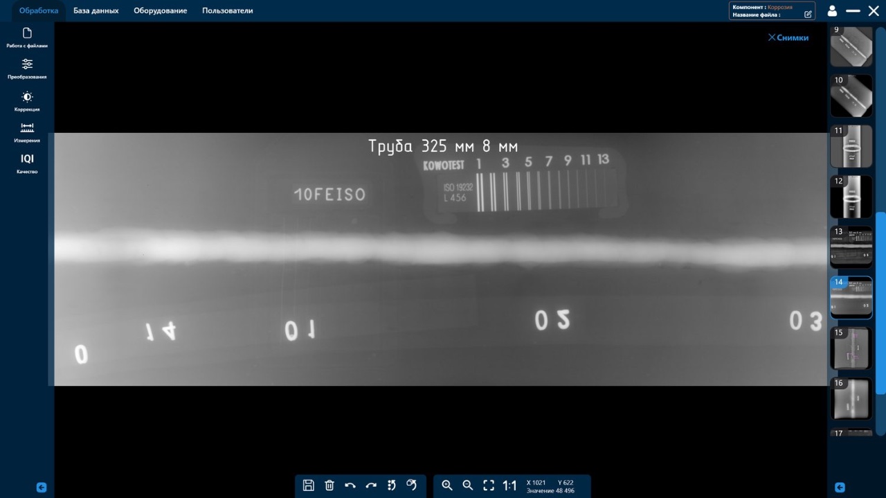Redo the last undone action
The height and width of the screenshot is (498, 886).
[x=371, y=486]
